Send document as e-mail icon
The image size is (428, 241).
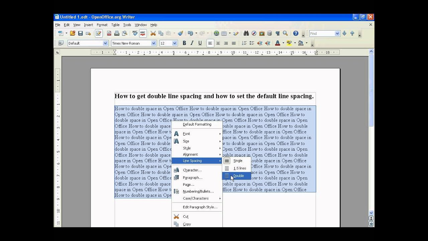88,33
